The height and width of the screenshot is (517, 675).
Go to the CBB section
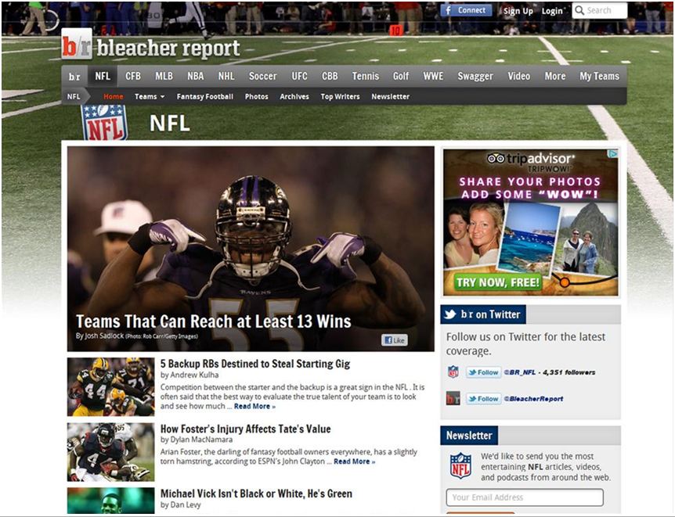(x=330, y=76)
